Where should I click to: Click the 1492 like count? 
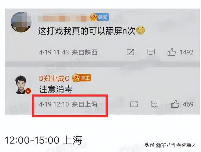pos(187,52)
